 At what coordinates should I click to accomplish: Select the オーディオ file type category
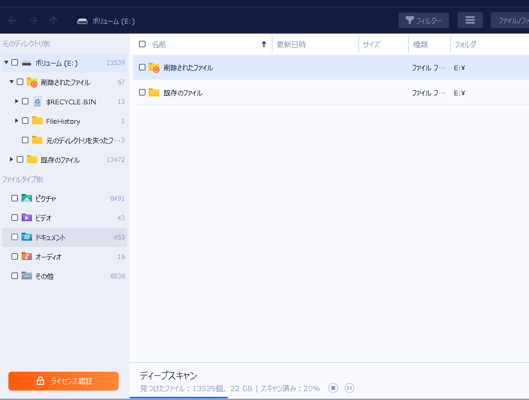pos(48,256)
